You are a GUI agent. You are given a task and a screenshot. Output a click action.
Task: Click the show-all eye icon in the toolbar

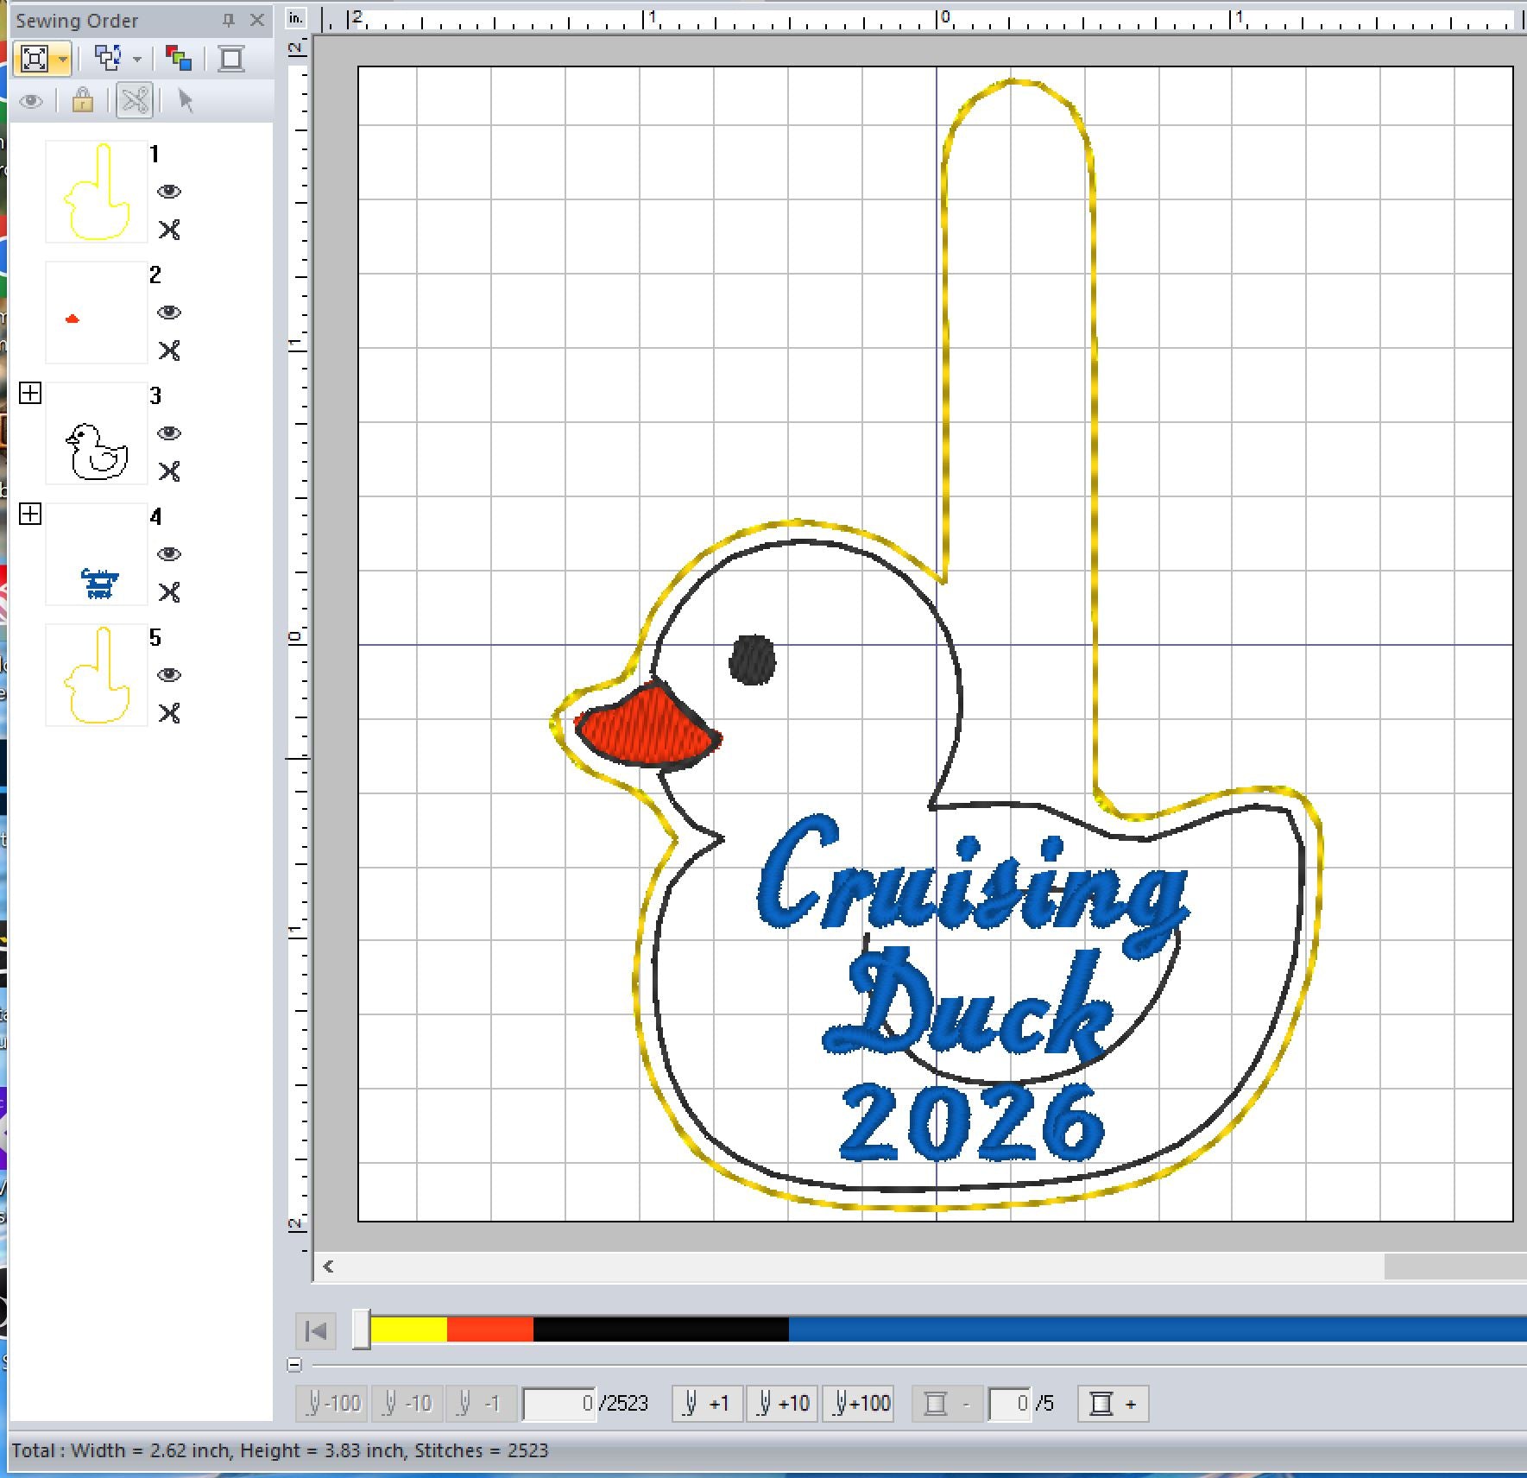[33, 101]
